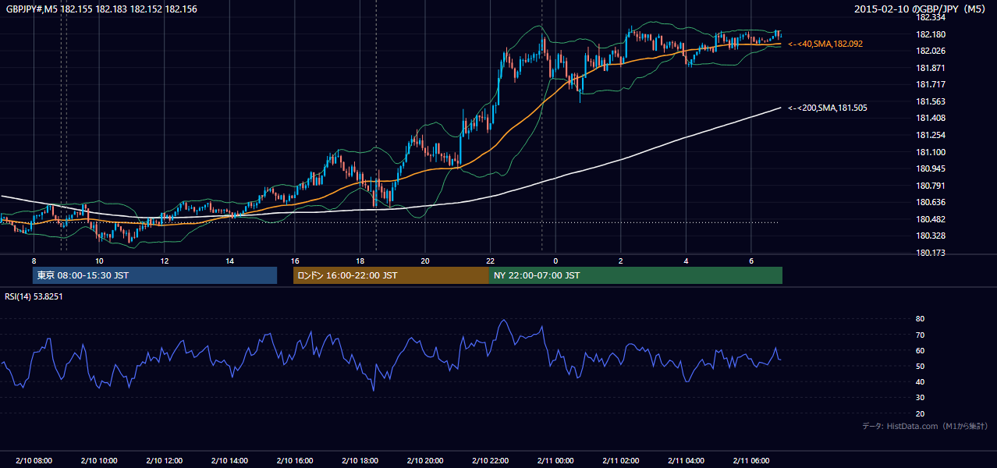The height and width of the screenshot is (468, 997).
Task: Click the ロンドン 16:00-22:00 JST session bar
Action: 391,275
